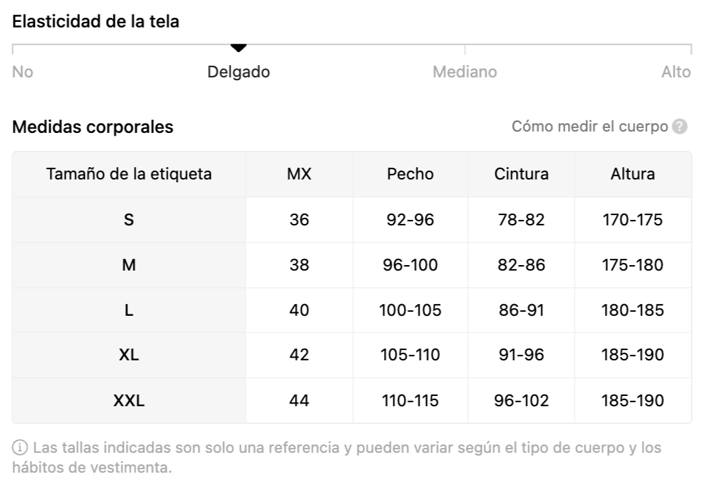Click the Elasticidad de la tela heading
Image resolution: width=705 pixels, height=485 pixels.
(96, 21)
